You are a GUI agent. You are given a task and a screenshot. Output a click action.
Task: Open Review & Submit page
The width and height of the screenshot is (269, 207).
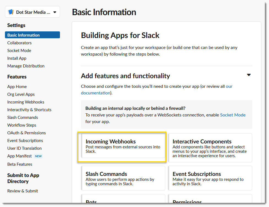pyautogui.click(x=23, y=191)
